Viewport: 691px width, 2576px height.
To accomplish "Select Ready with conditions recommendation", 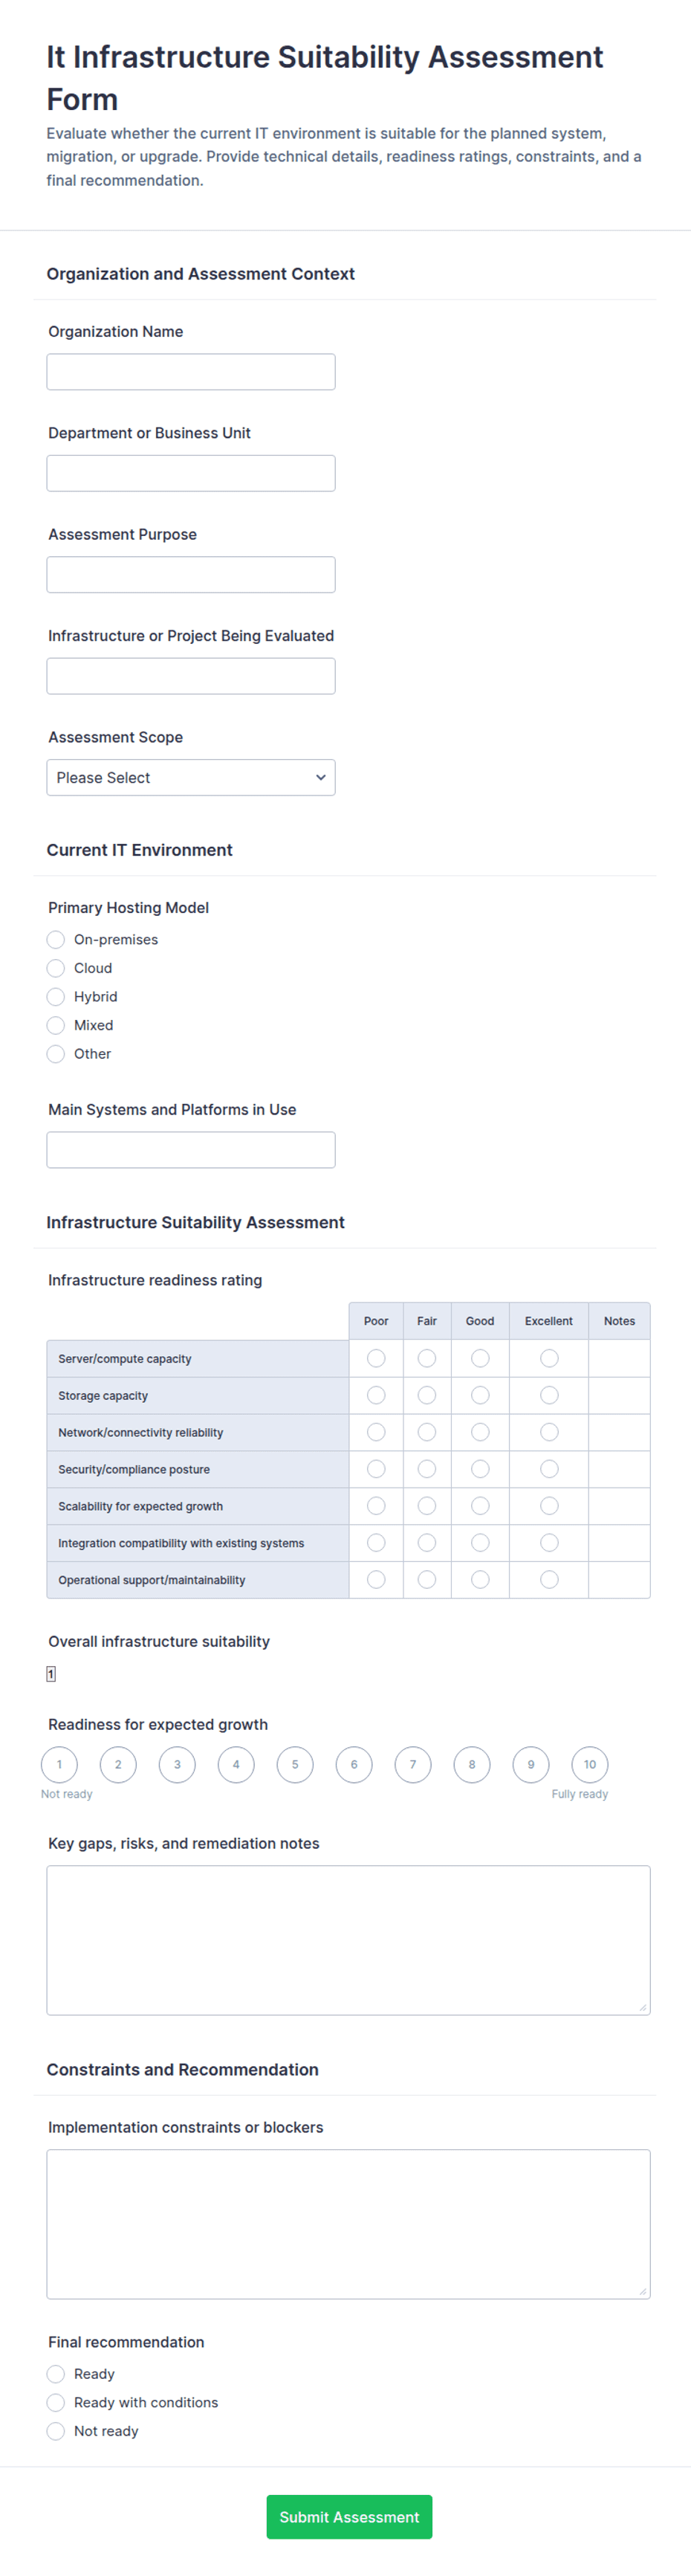I will (x=56, y=2402).
